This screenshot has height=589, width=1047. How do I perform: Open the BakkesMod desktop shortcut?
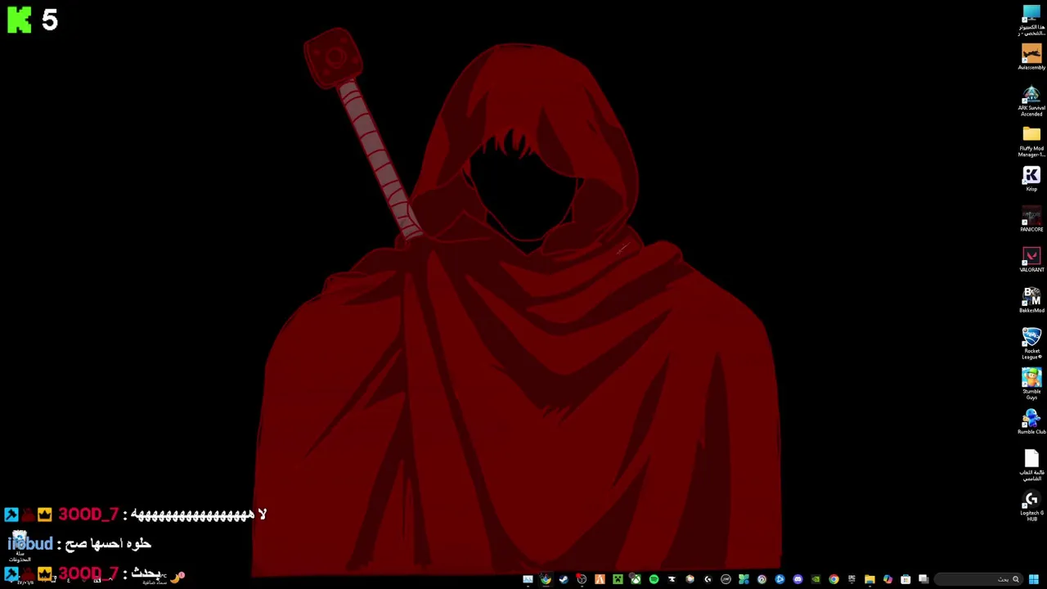pyautogui.click(x=1031, y=300)
